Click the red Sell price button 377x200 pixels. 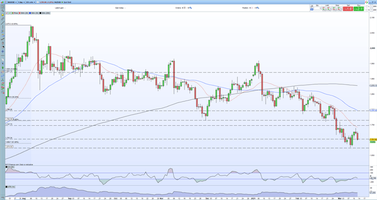348,9
